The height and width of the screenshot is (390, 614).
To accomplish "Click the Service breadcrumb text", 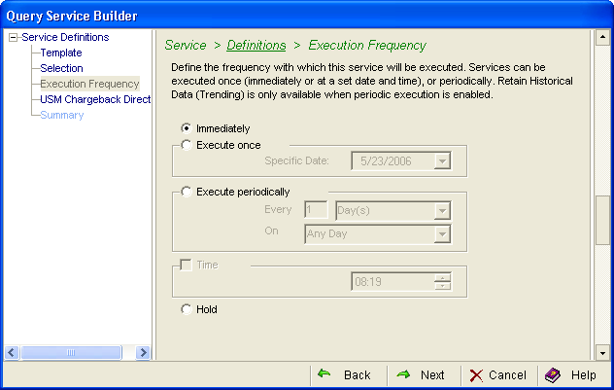I will (186, 45).
